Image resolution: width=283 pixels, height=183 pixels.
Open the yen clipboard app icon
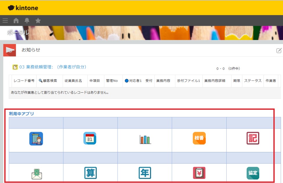(x=199, y=173)
